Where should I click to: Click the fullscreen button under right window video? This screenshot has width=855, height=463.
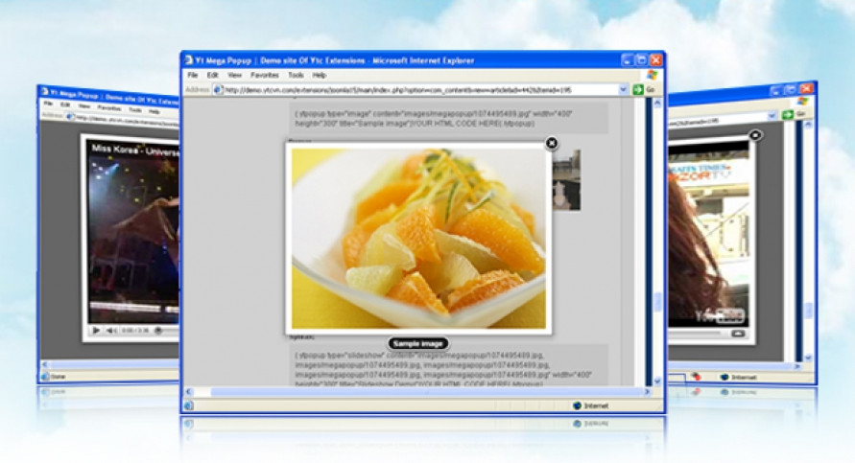click(x=738, y=334)
